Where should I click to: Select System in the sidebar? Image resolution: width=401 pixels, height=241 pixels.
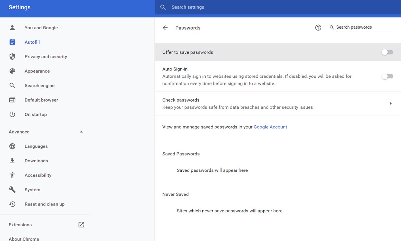[32, 190]
